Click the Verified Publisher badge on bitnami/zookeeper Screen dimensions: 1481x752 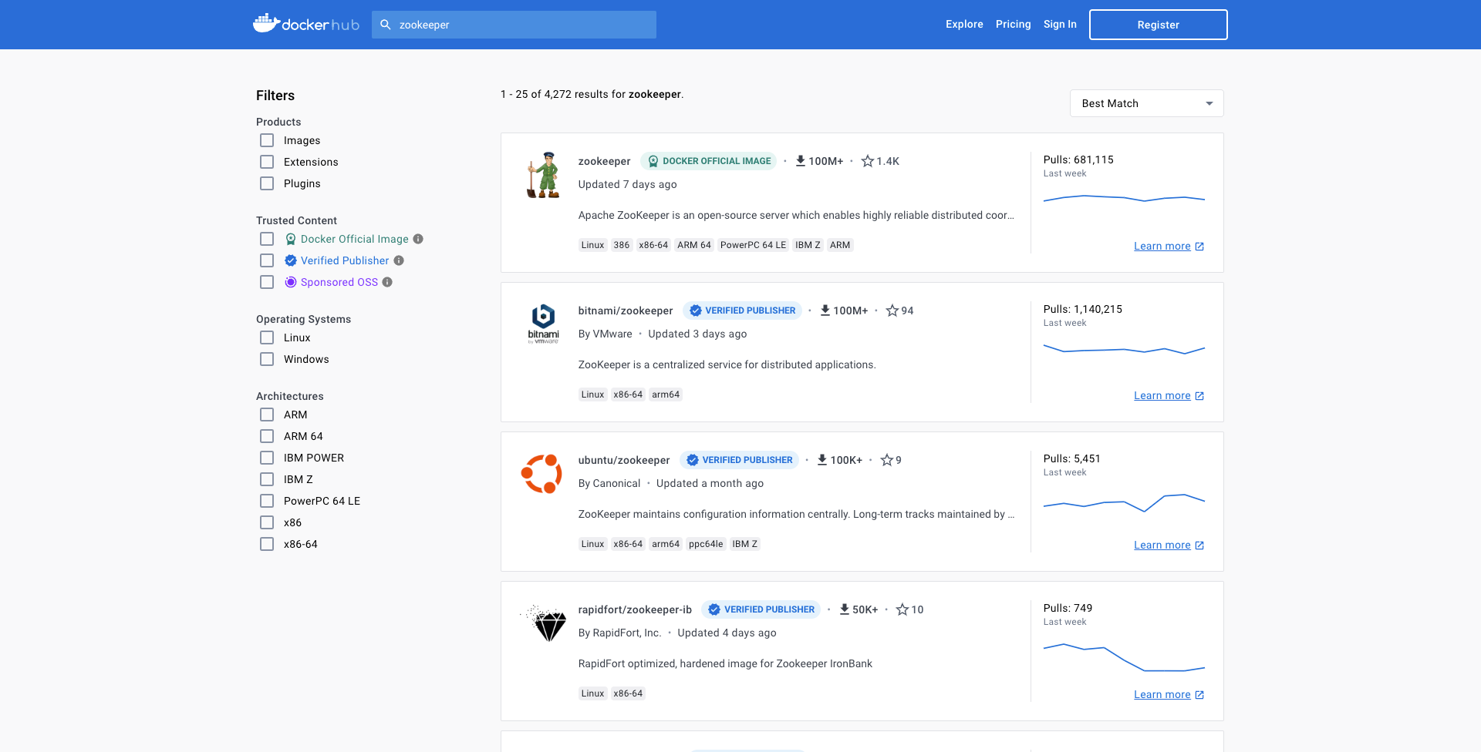pos(742,311)
